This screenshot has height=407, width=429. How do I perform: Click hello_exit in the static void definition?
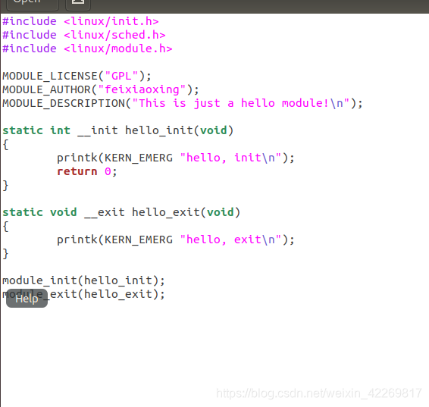(x=166, y=212)
